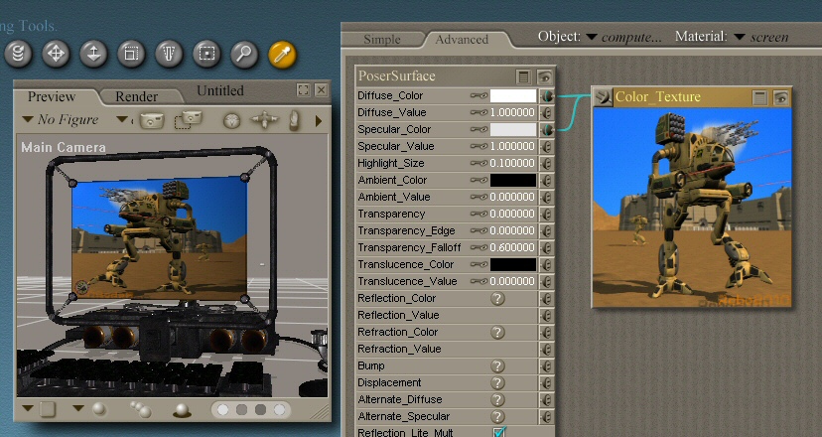Toggle the PoserSurface node preview eye

[x=545, y=77]
